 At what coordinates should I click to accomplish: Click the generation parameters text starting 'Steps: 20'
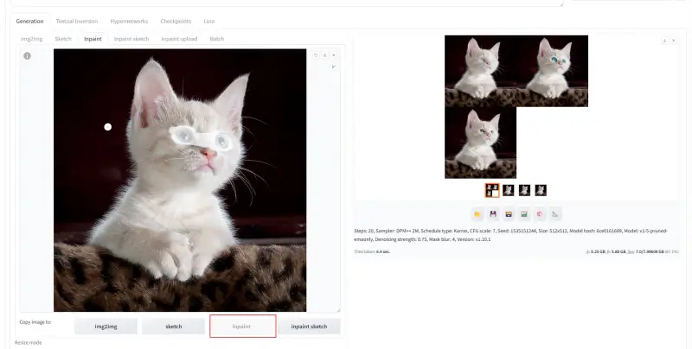(x=510, y=235)
